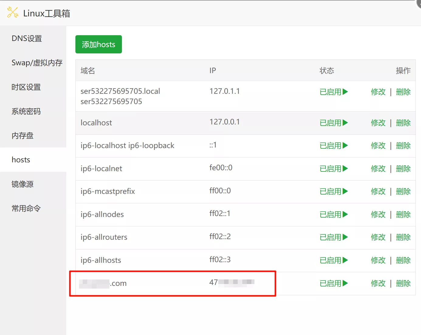Click 修改 for the localhost entry
421x335 pixels.
[378, 123]
